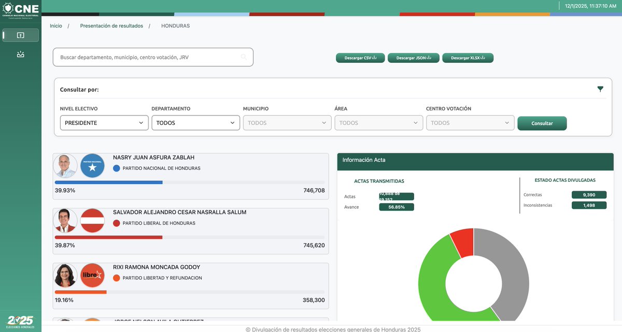Open the results presentation sidebar icon

coord(20,35)
